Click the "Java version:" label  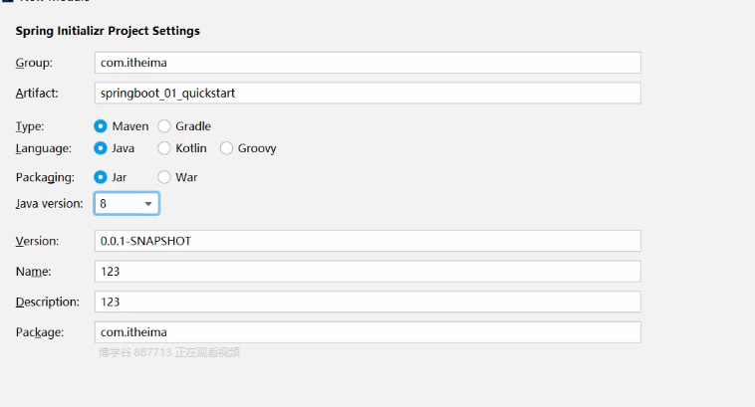click(49, 203)
